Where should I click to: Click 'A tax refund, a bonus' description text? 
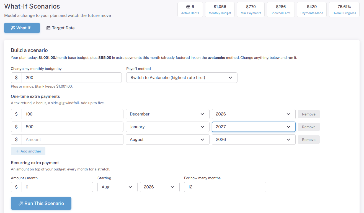coord(58,103)
